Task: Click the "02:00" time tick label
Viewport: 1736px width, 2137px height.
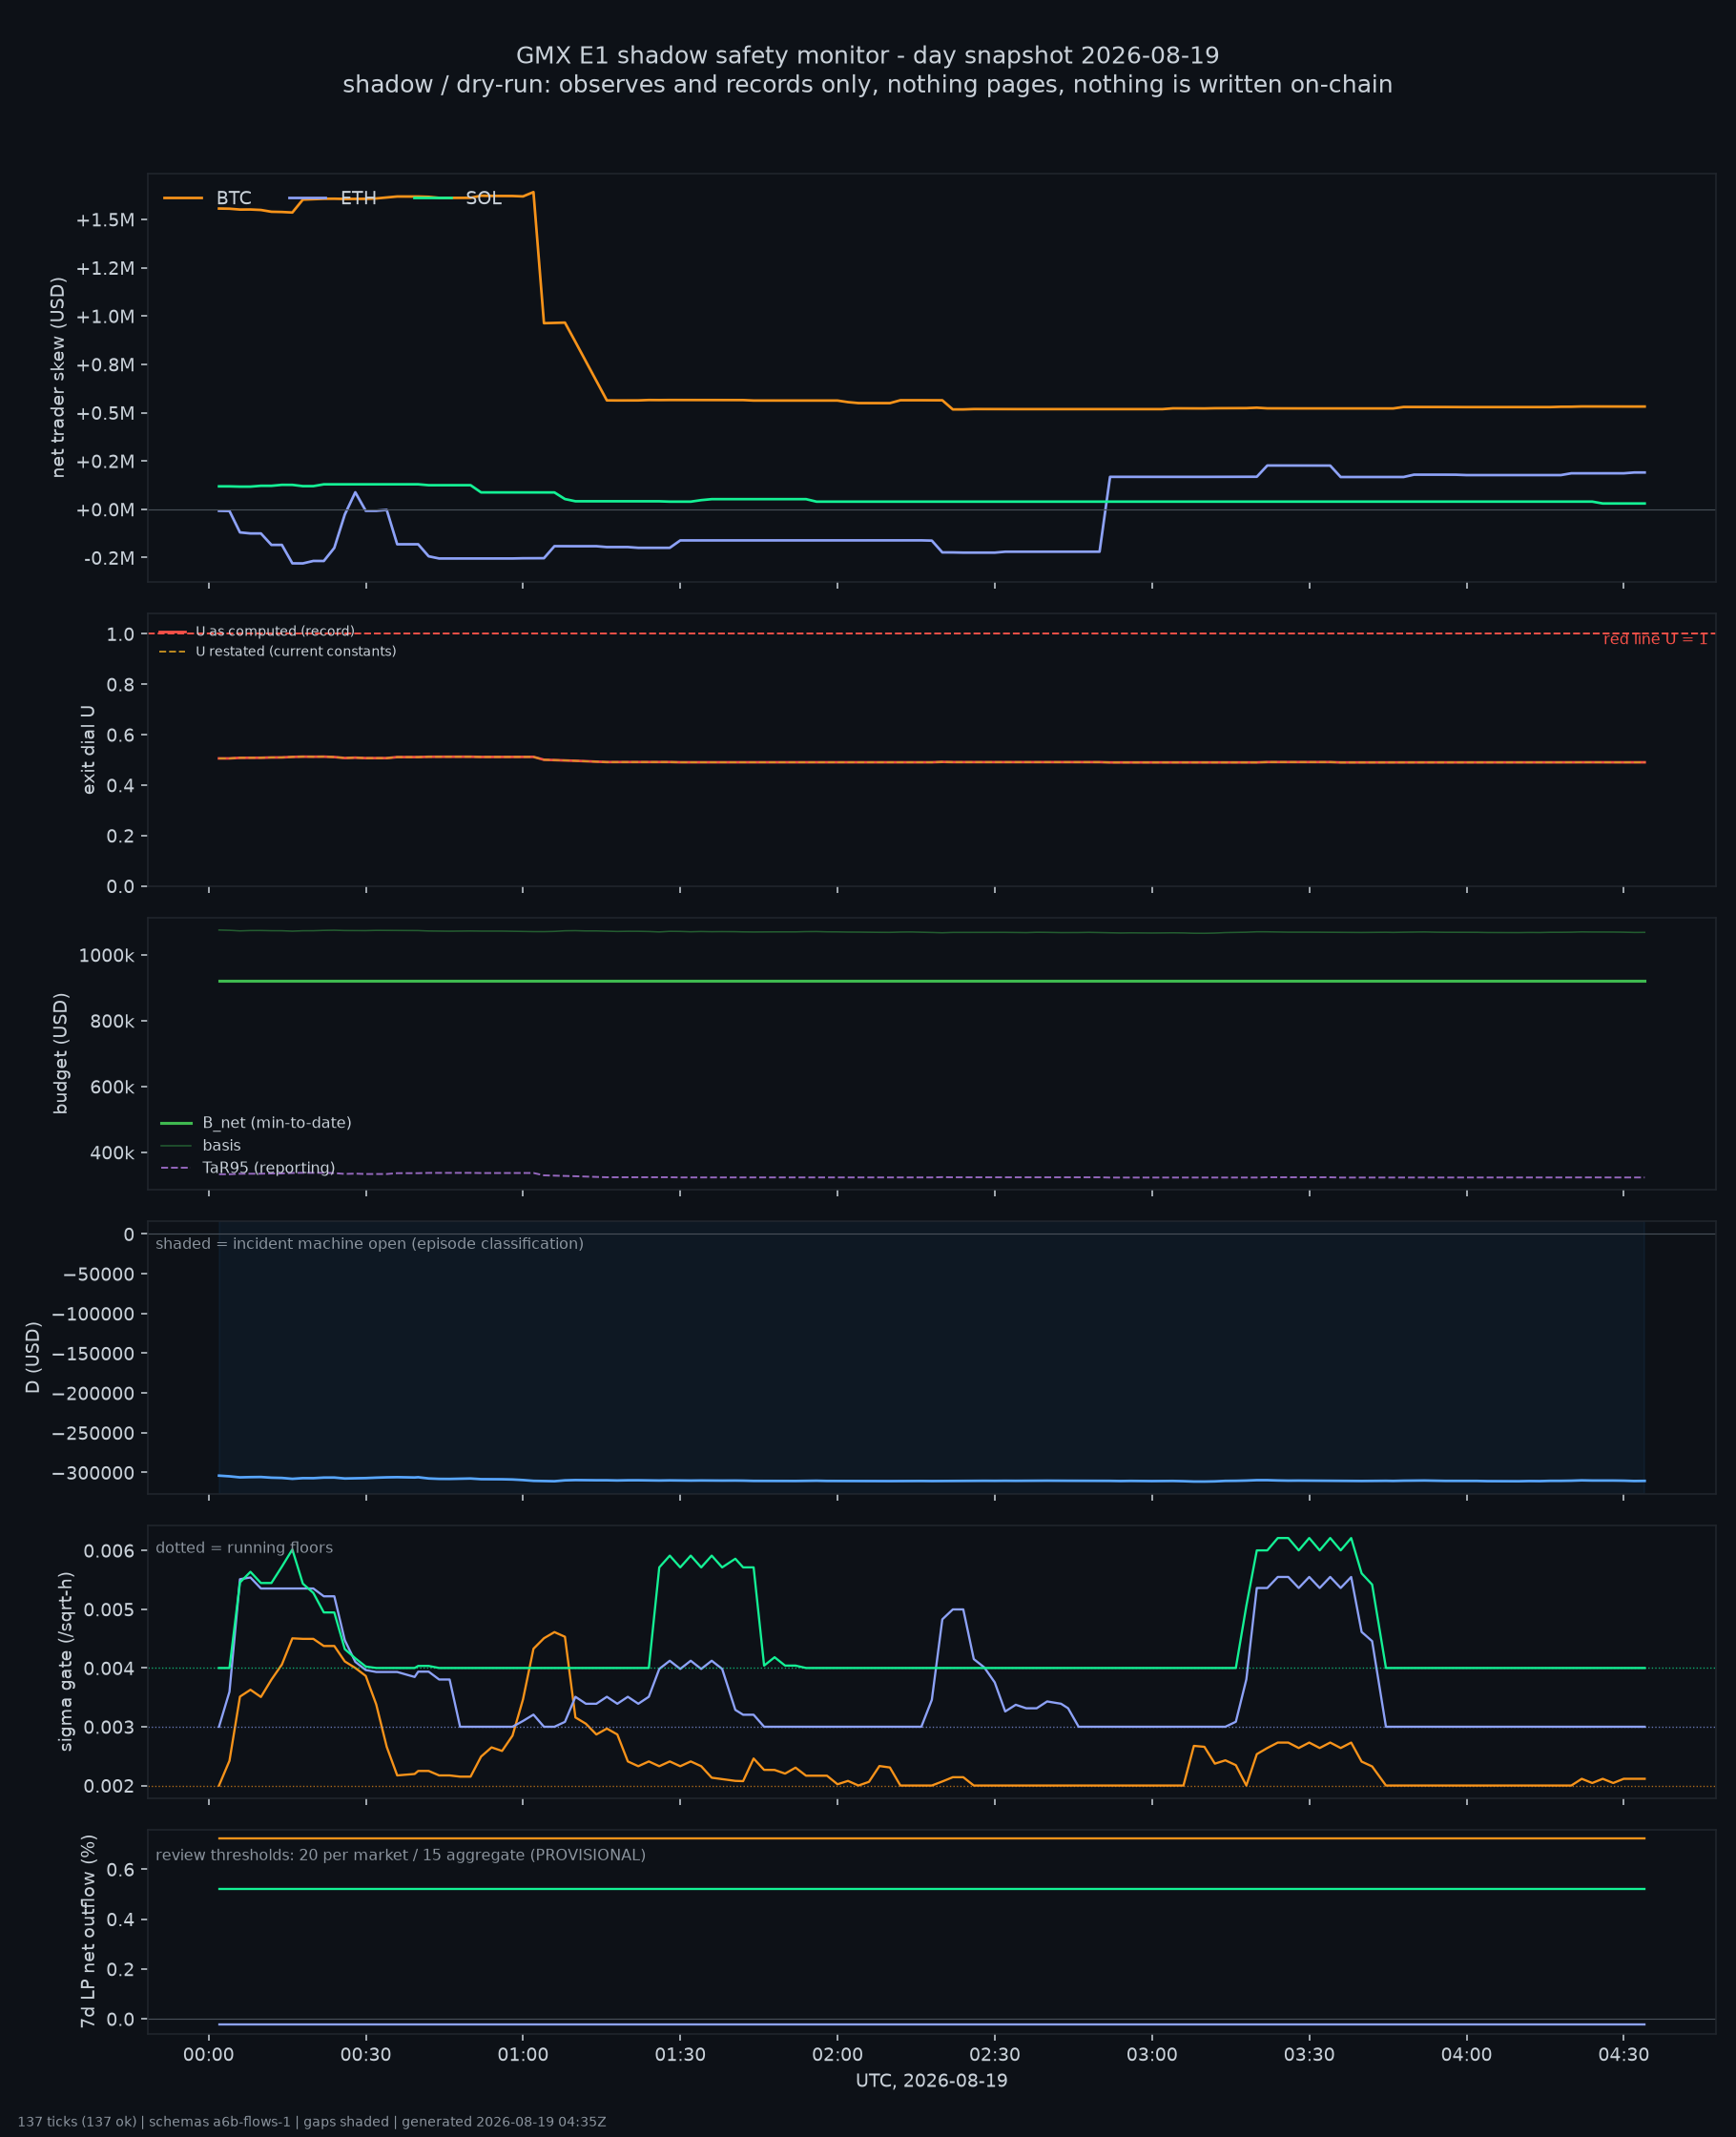Action: [x=837, y=2055]
